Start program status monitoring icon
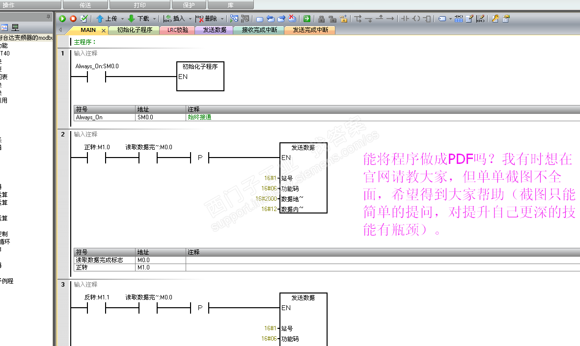This screenshot has width=580, height=346. (x=234, y=19)
